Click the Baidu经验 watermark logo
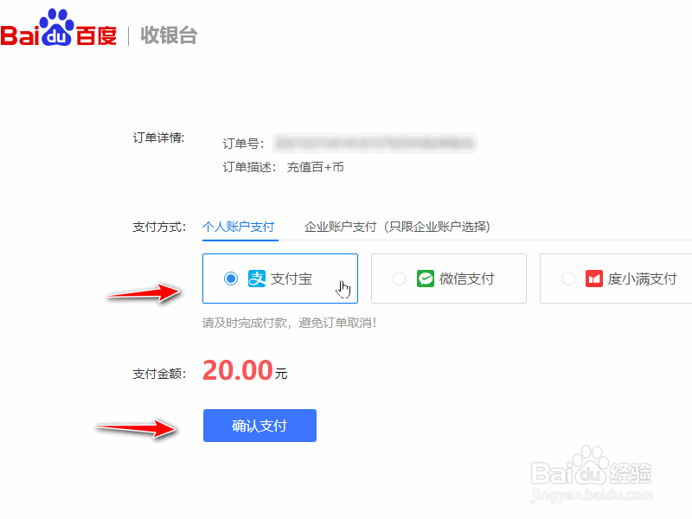 (x=591, y=467)
